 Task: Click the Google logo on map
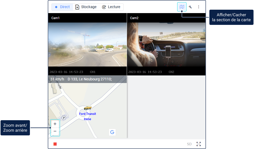click(112, 132)
